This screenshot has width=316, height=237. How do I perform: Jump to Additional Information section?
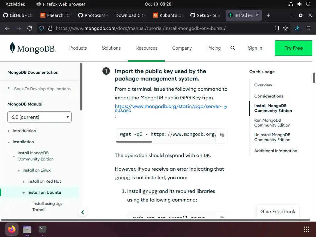click(276, 151)
